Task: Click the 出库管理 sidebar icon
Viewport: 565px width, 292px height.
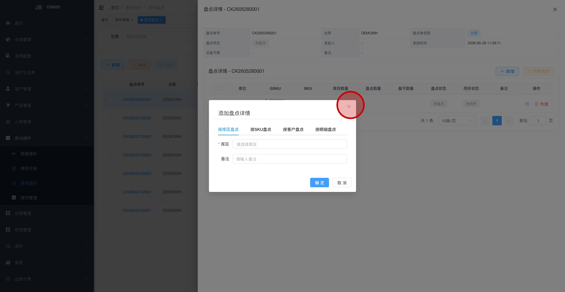Action: pyautogui.click(x=8, y=213)
